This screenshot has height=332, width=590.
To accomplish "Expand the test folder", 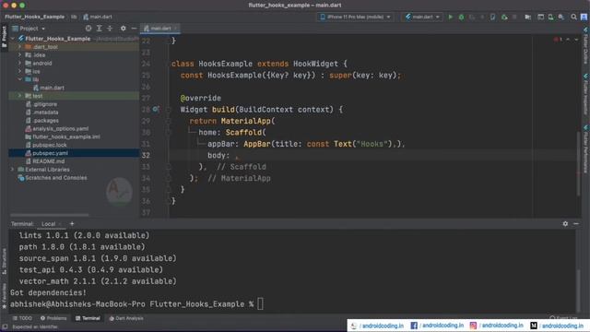I will point(20,96).
